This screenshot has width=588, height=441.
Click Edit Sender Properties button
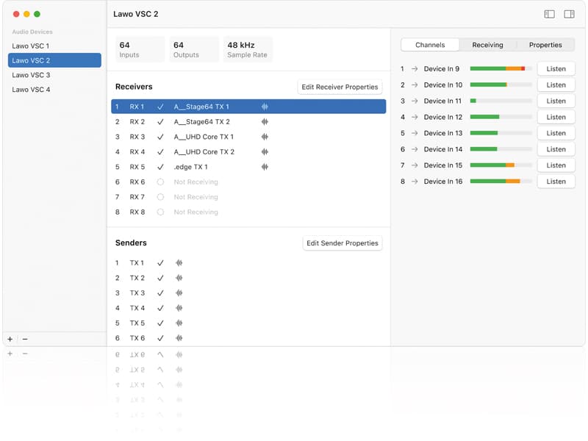point(343,243)
